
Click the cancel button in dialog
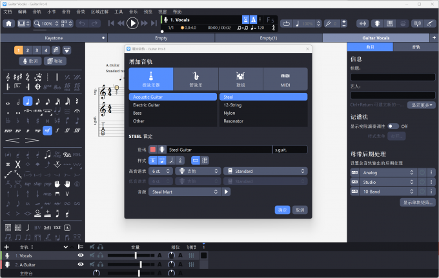tap(300, 210)
